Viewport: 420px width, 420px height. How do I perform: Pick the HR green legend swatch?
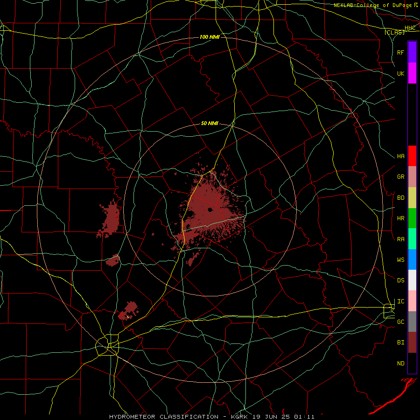[412, 218]
